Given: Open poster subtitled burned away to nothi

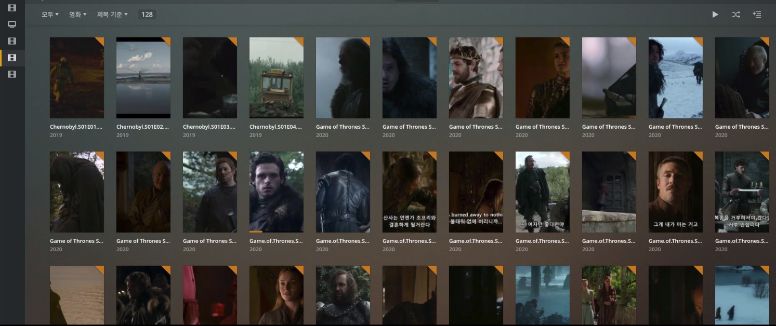Looking at the screenshot, I should coord(476,192).
